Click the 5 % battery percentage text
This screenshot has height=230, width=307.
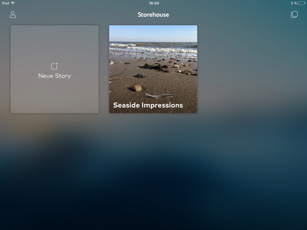[x=294, y=3]
